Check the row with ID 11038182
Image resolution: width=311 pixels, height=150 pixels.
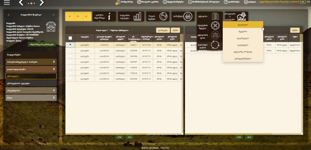70,67
